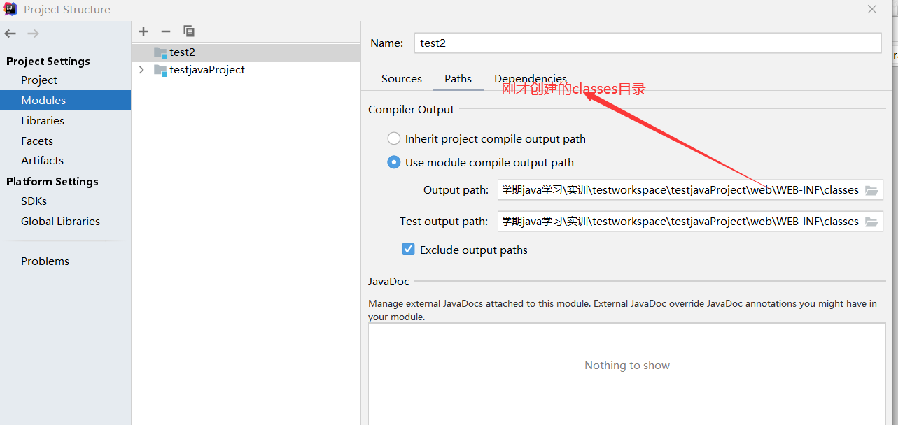The height and width of the screenshot is (425, 898).
Task: Select the test2 module in list
Action: (x=246, y=52)
